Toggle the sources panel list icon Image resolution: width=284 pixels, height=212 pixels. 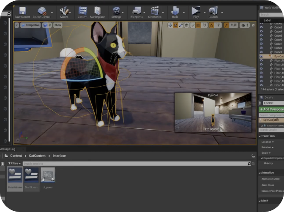click(3, 164)
